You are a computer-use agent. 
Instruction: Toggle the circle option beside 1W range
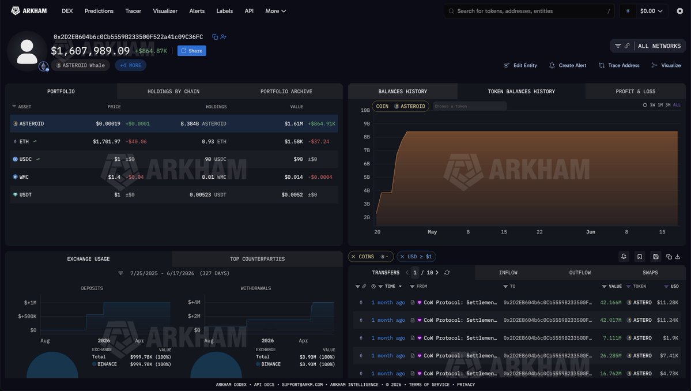tap(645, 105)
